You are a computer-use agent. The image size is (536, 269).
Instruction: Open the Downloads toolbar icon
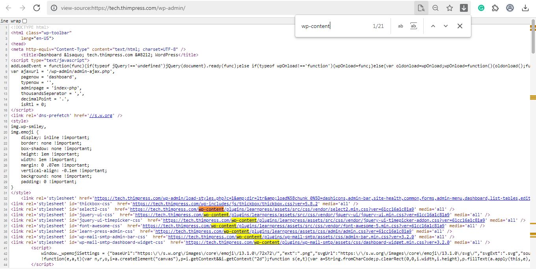tap(526, 7)
